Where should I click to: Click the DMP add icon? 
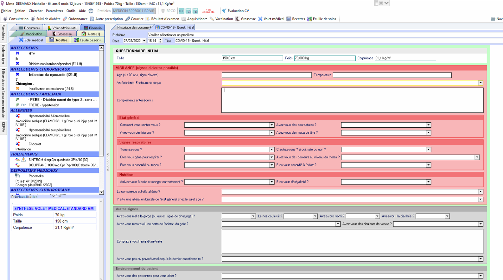click(x=195, y=11)
